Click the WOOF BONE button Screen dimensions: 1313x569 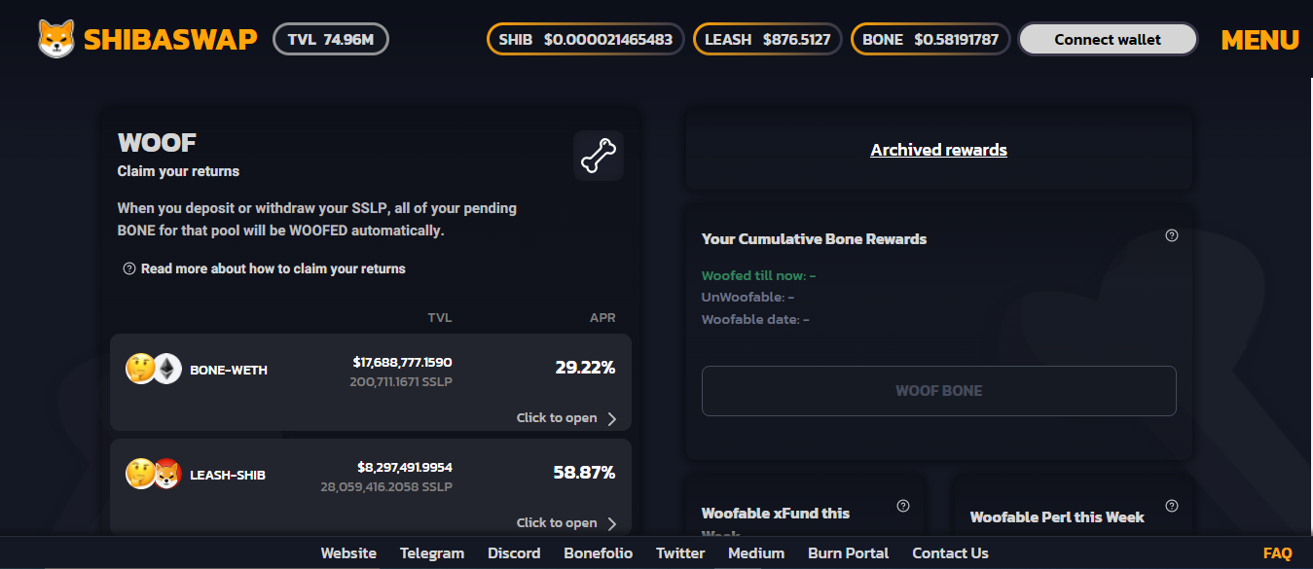(939, 391)
